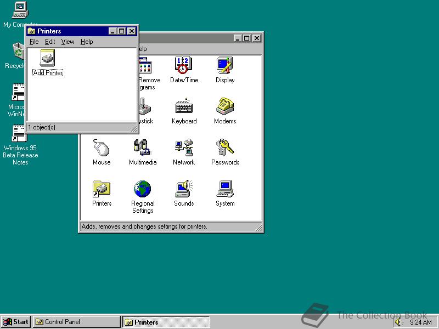Open the Regional Settings globe icon

point(143,189)
